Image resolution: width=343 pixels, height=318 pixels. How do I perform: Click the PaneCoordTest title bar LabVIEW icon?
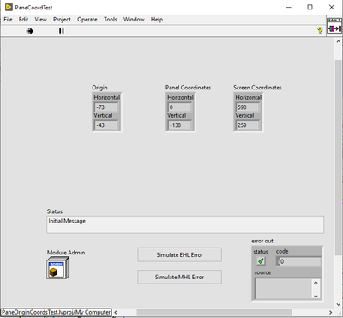click(9, 7)
